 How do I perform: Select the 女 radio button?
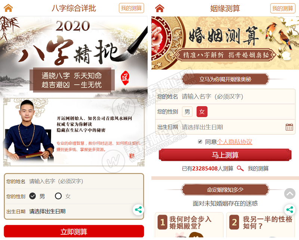tap(58, 196)
